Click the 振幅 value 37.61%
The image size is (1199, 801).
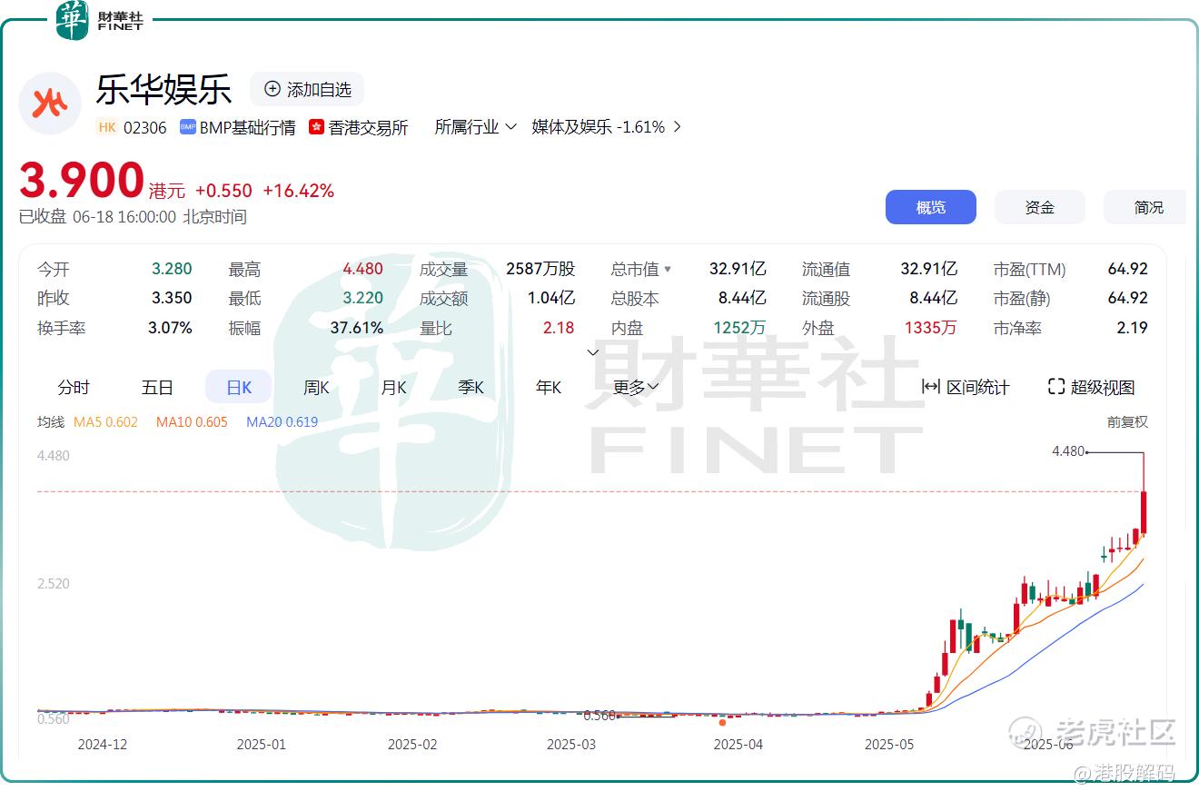coord(356,328)
